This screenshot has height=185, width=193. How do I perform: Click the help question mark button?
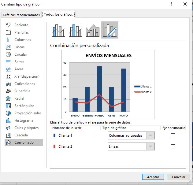point(171,4)
